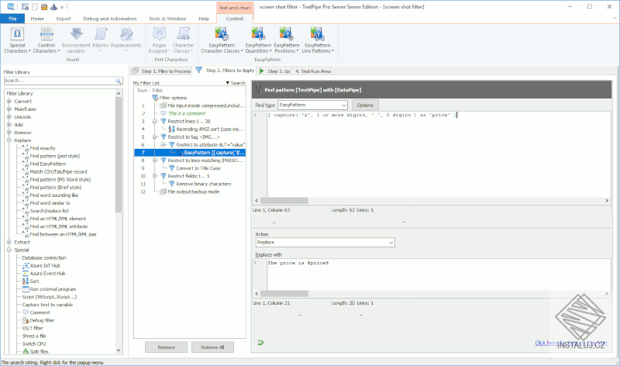
Task: Open Debug and Automation tab
Action: tap(109, 19)
